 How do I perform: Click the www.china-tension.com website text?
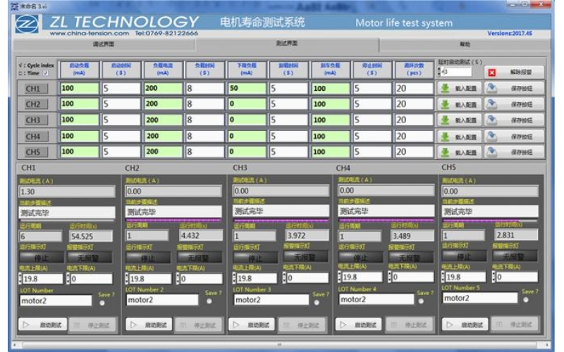pyautogui.click(x=90, y=33)
